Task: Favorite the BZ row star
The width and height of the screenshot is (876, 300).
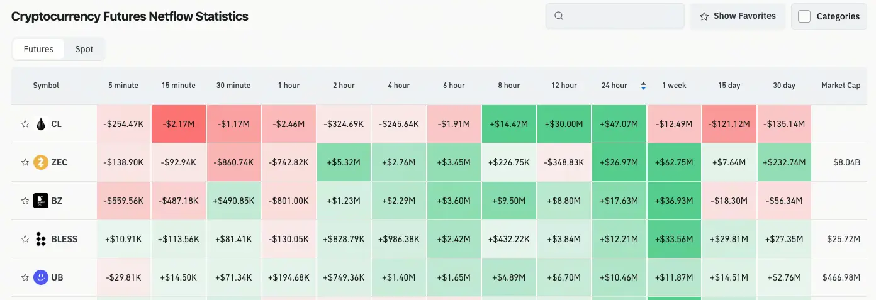Action: (x=25, y=201)
